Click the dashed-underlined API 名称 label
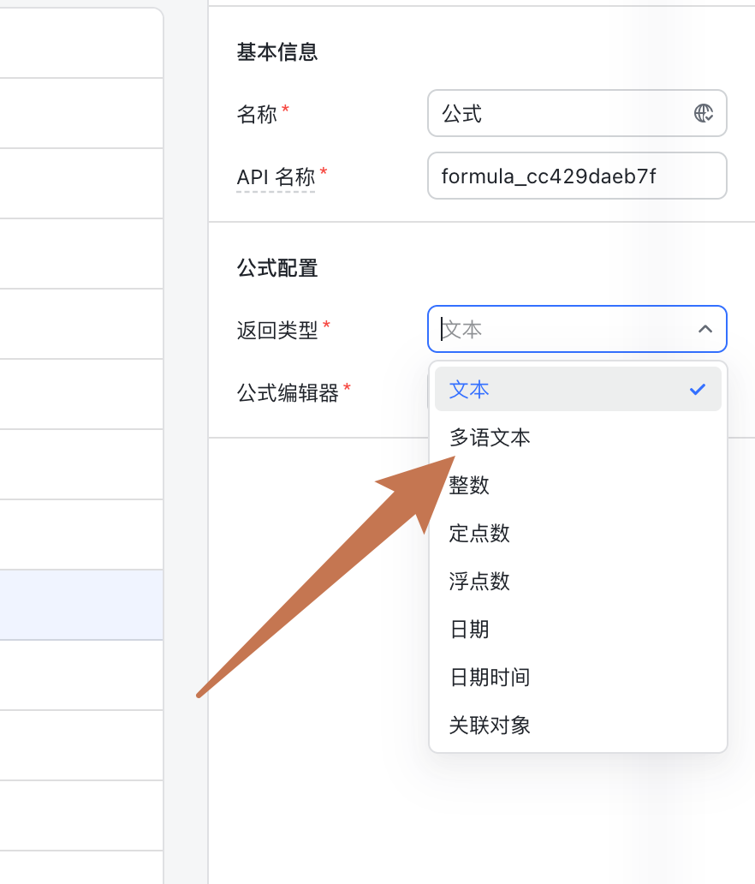Viewport: 755px width, 884px height. tap(276, 177)
